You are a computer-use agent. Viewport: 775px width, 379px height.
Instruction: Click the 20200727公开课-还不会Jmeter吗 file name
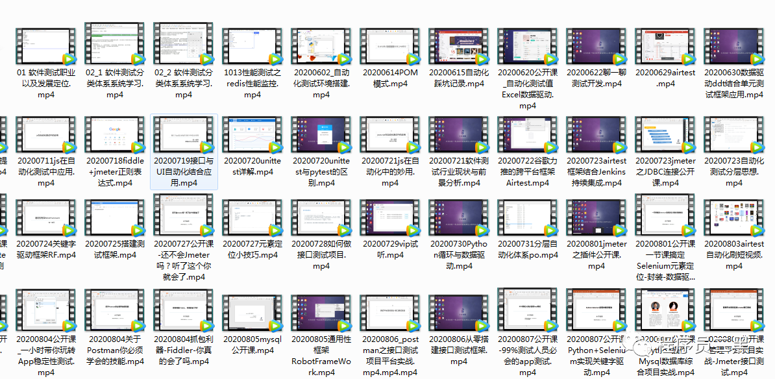point(184,260)
